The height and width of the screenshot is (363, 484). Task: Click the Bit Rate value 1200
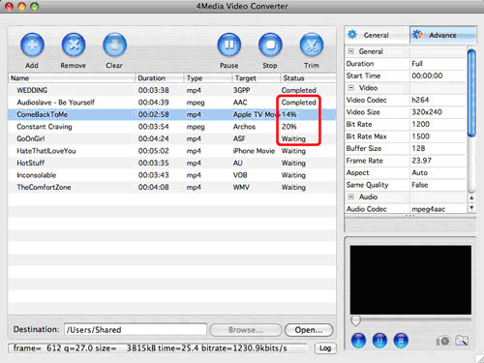420,124
